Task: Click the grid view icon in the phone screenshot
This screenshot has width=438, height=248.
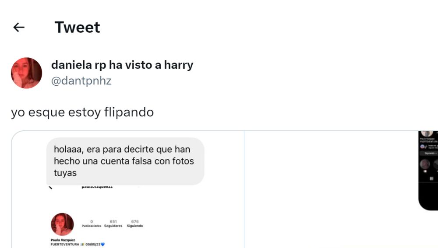Action: [x=431, y=179]
